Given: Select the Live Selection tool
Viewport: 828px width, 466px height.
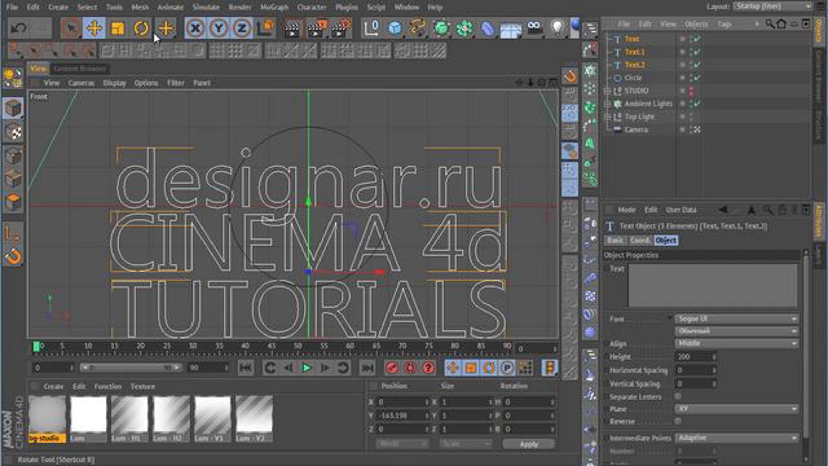Looking at the screenshot, I should [71, 28].
